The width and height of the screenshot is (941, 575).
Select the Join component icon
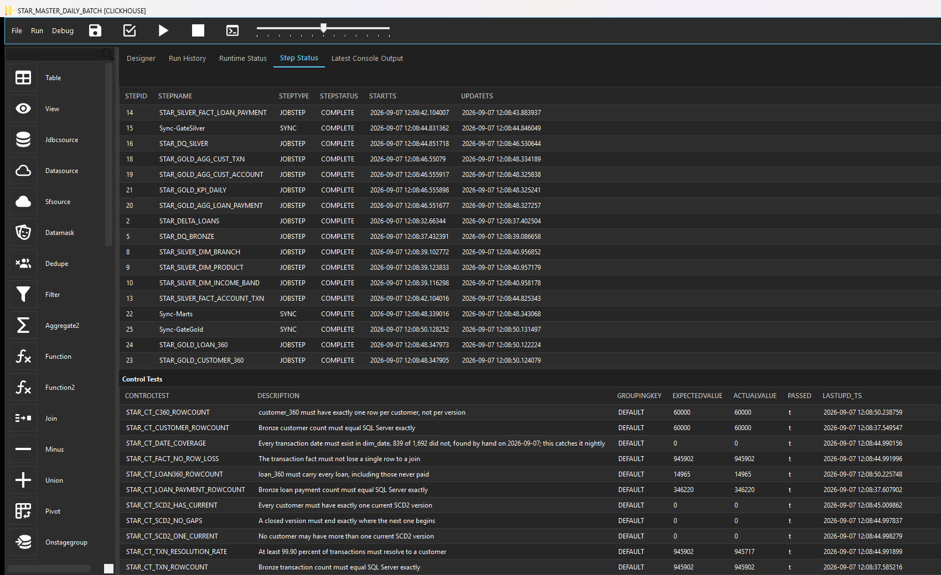point(23,419)
